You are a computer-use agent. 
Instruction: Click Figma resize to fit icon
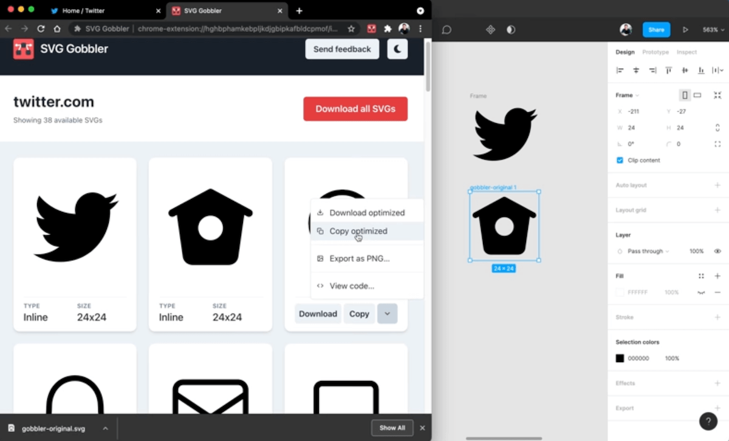(x=717, y=95)
